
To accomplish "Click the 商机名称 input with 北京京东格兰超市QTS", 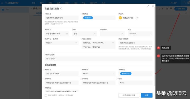I will (61, 18).
